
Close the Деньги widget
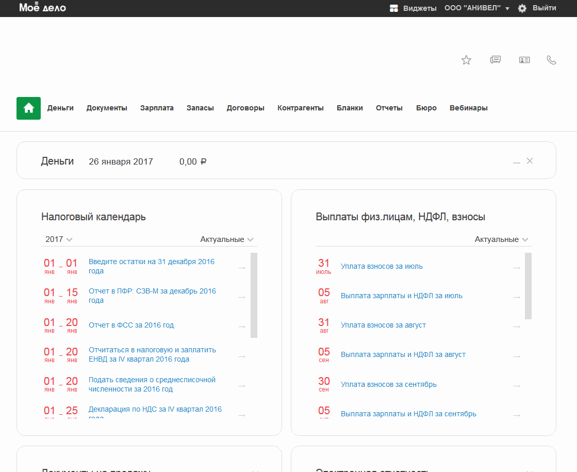click(x=530, y=161)
